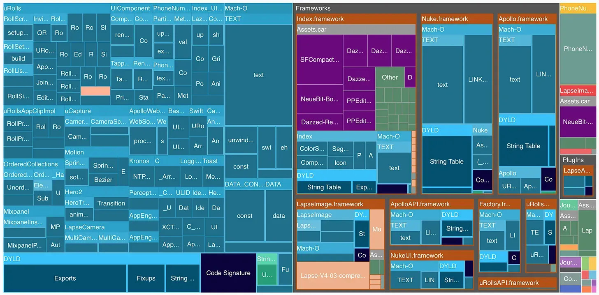Select the 'Arr' cell under Swift
599x295 pixels.
[198, 146]
